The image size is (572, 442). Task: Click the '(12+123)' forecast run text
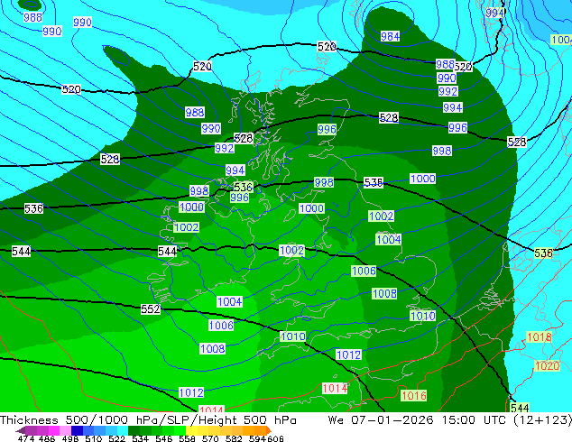(543, 420)
